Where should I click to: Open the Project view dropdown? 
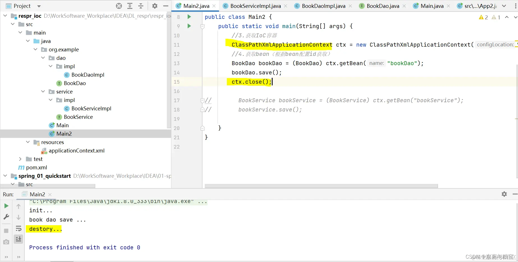(x=39, y=6)
